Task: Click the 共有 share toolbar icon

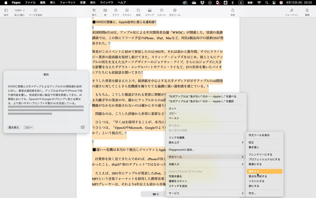Action: [x=232, y=10]
